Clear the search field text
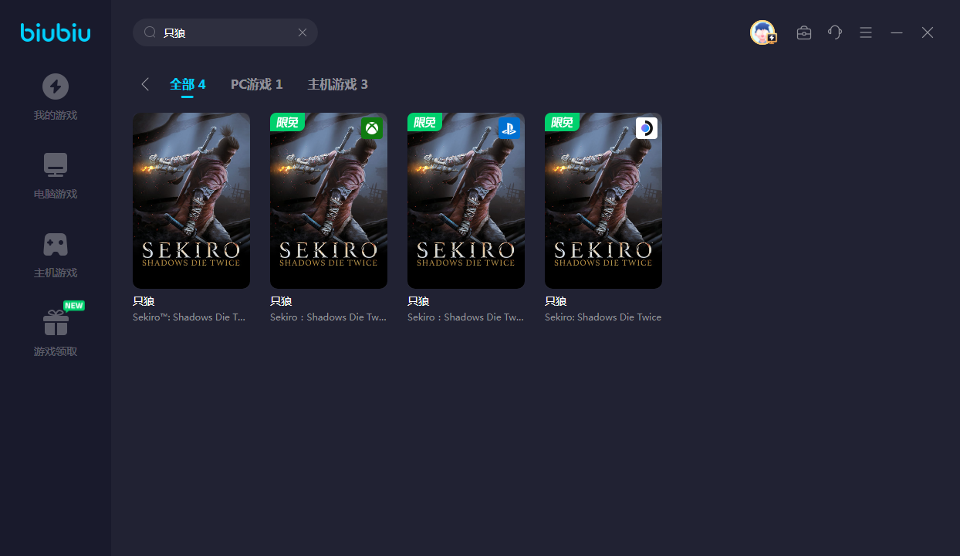Image resolution: width=960 pixels, height=556 pixels. 303,32
